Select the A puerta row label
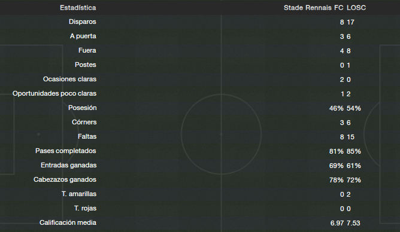The image size is (400, 232). (x=83, y=36)
